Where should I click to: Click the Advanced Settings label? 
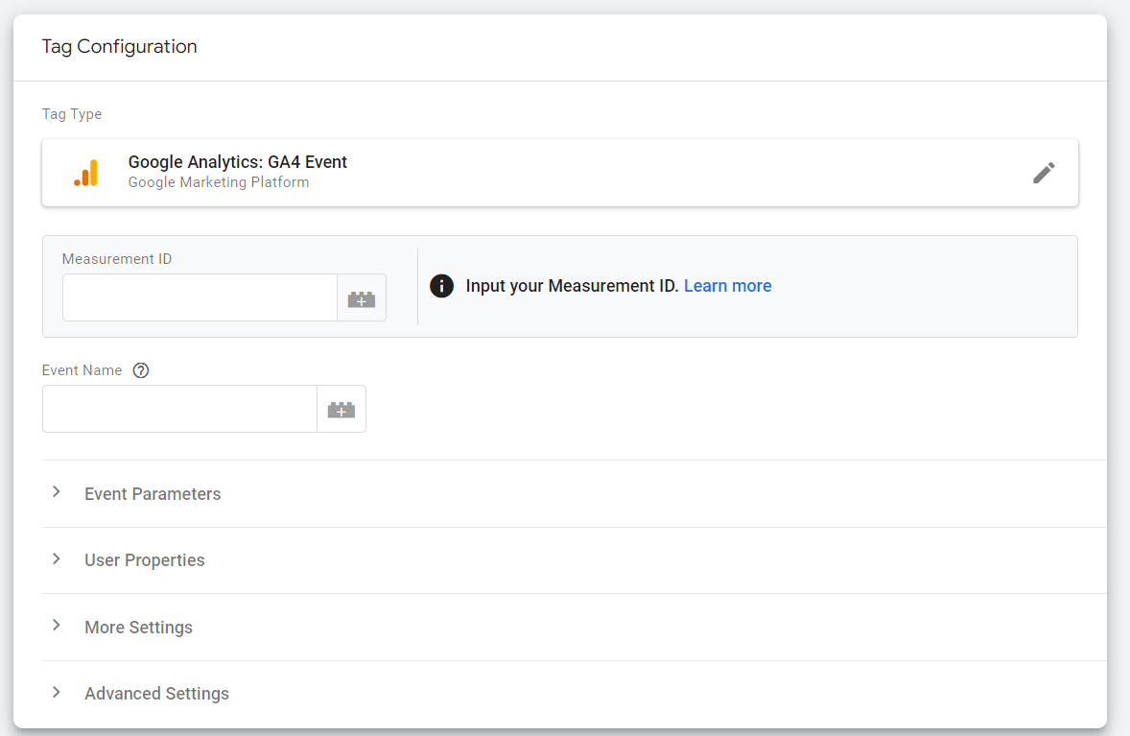[x=156, y=694]
